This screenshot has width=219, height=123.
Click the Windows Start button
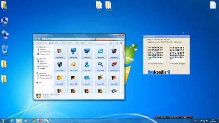[x=3, y=121]
